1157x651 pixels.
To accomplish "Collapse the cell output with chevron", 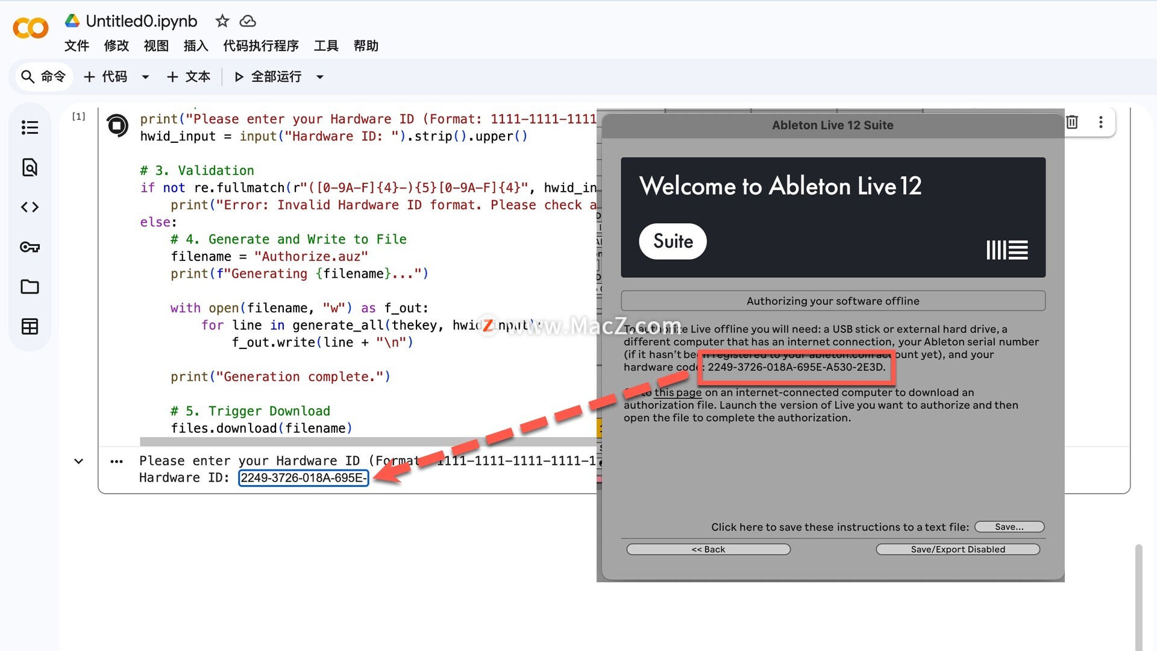I will (78, 461).
